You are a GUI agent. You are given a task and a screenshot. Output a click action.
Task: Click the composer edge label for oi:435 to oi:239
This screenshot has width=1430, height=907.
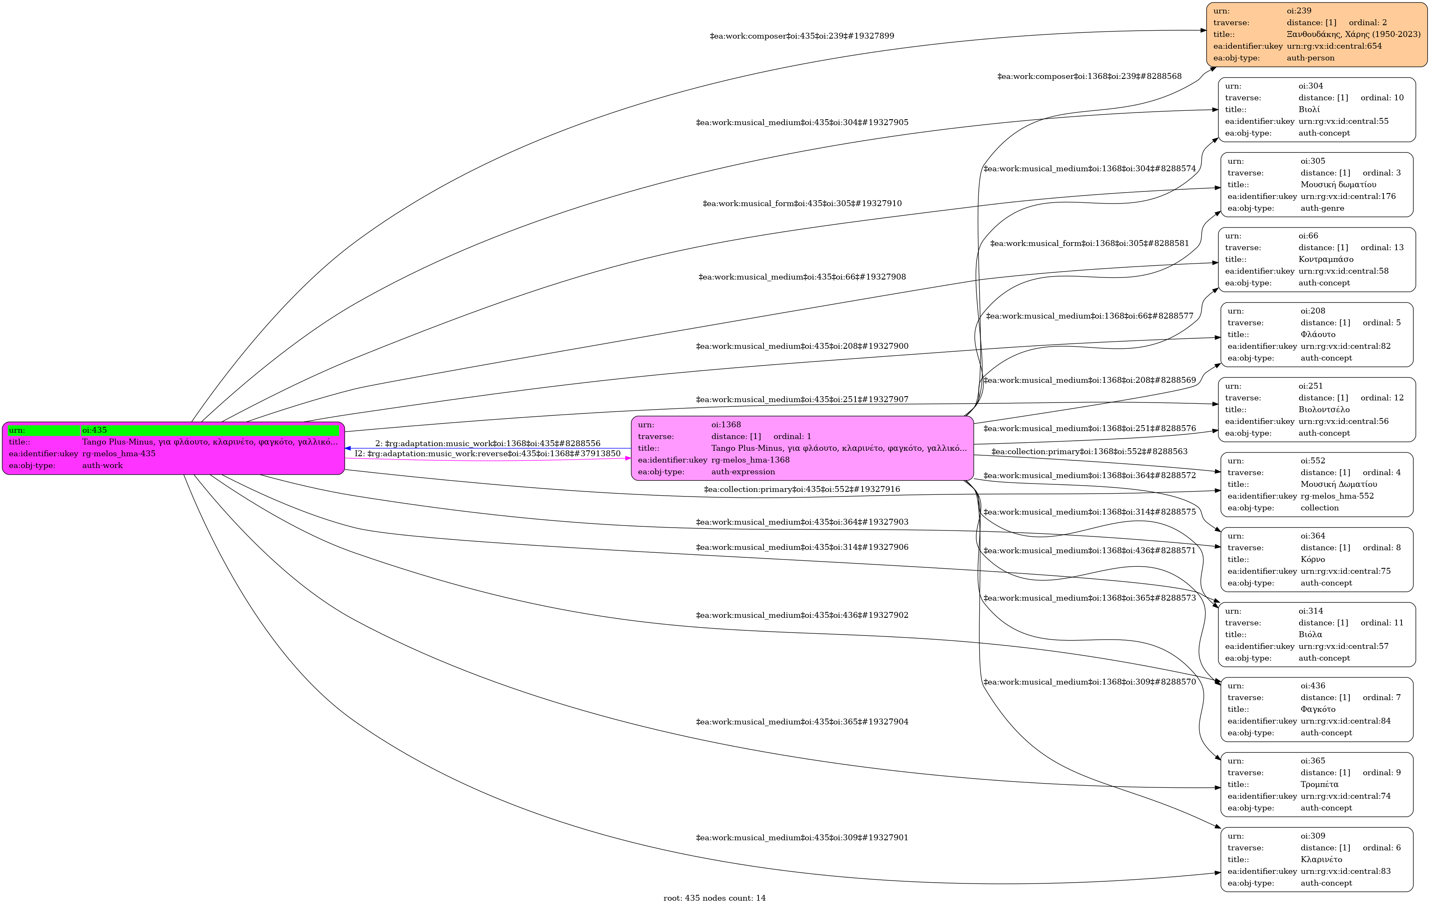point(802,36)
